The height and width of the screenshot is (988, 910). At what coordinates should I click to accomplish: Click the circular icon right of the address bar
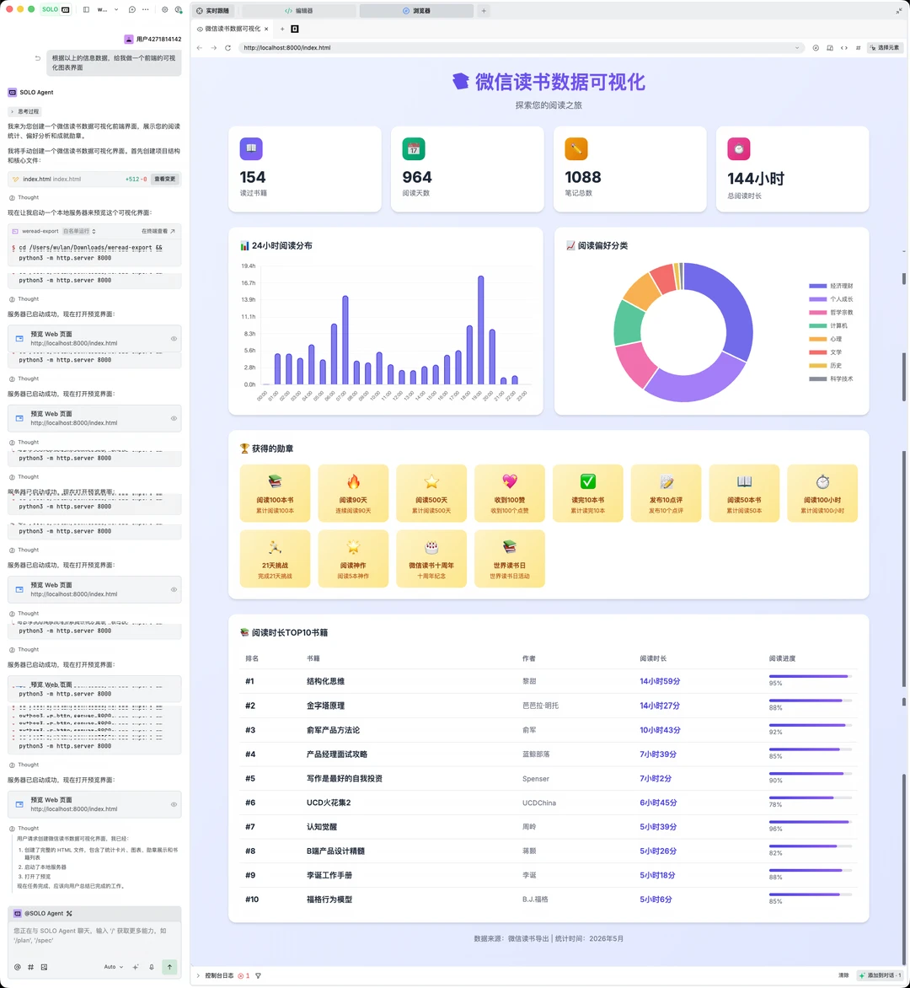click(816, 48)
